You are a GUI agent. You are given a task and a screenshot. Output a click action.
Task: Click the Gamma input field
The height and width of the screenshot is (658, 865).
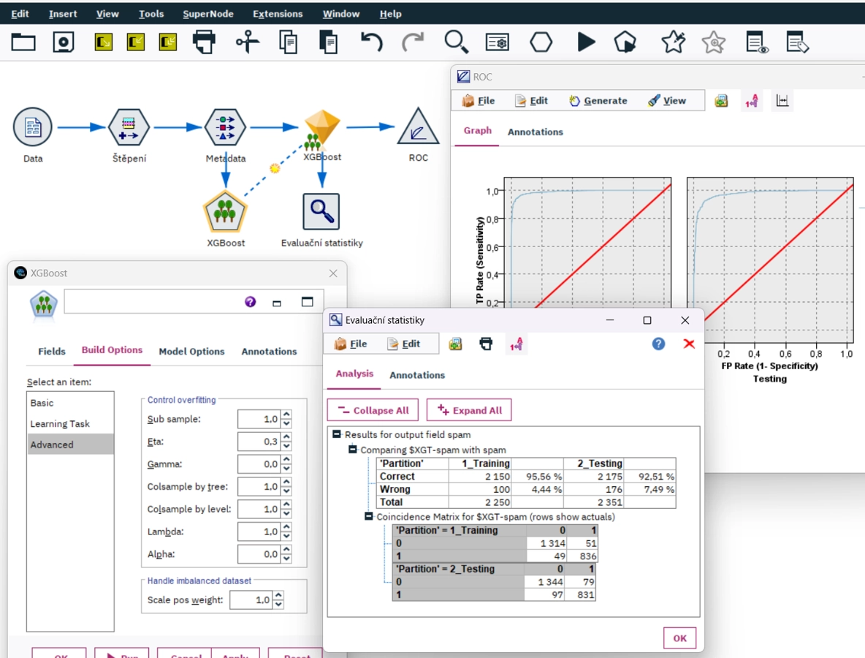coord(259,464)
